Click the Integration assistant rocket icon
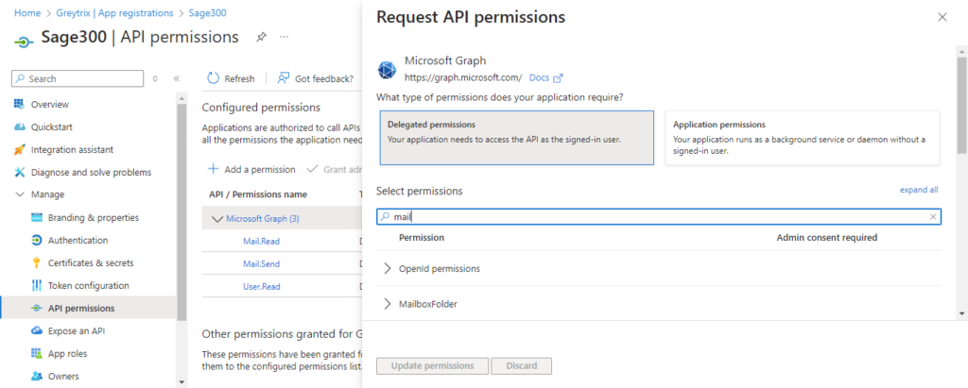Screen dimensions: 968x388 coord(19,150)
